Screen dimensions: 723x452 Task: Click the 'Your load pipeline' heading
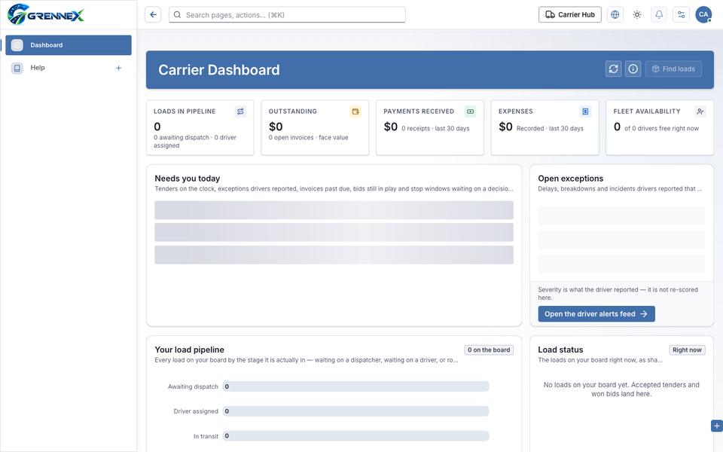coord(189,350)
